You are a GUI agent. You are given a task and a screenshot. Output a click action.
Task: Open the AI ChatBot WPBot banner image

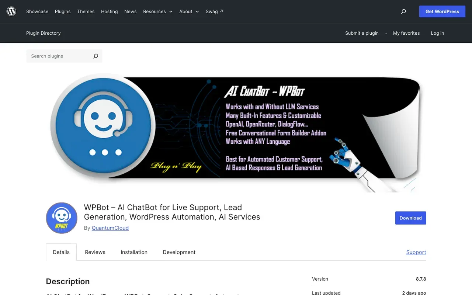(x=236, y=132)
